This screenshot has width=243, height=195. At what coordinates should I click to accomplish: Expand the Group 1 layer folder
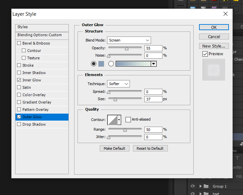(x=201, y=186)
